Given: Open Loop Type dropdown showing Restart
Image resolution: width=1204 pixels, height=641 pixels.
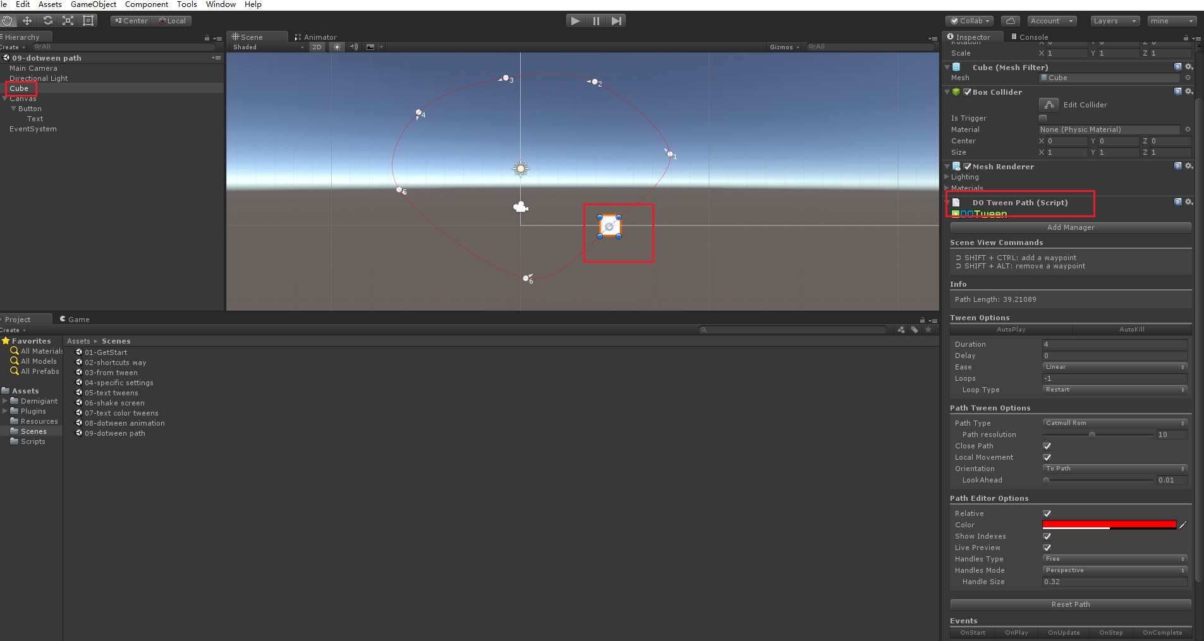Looking at the screenshot, I should [1115, 390].
